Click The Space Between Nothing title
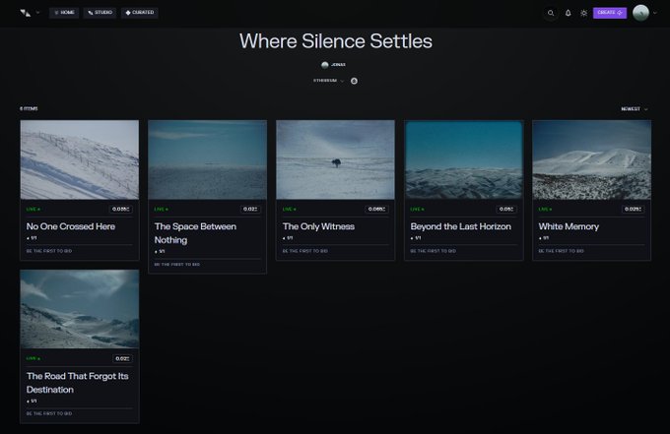This screenshot has width=670, height=434. click(x=195, y=233)
